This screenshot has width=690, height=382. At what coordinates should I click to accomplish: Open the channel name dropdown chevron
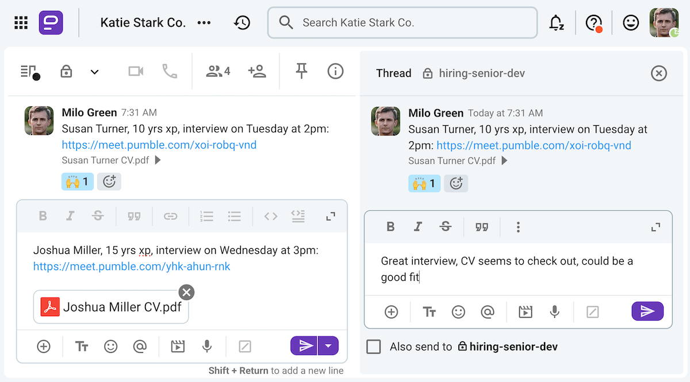tap(94, 71)
